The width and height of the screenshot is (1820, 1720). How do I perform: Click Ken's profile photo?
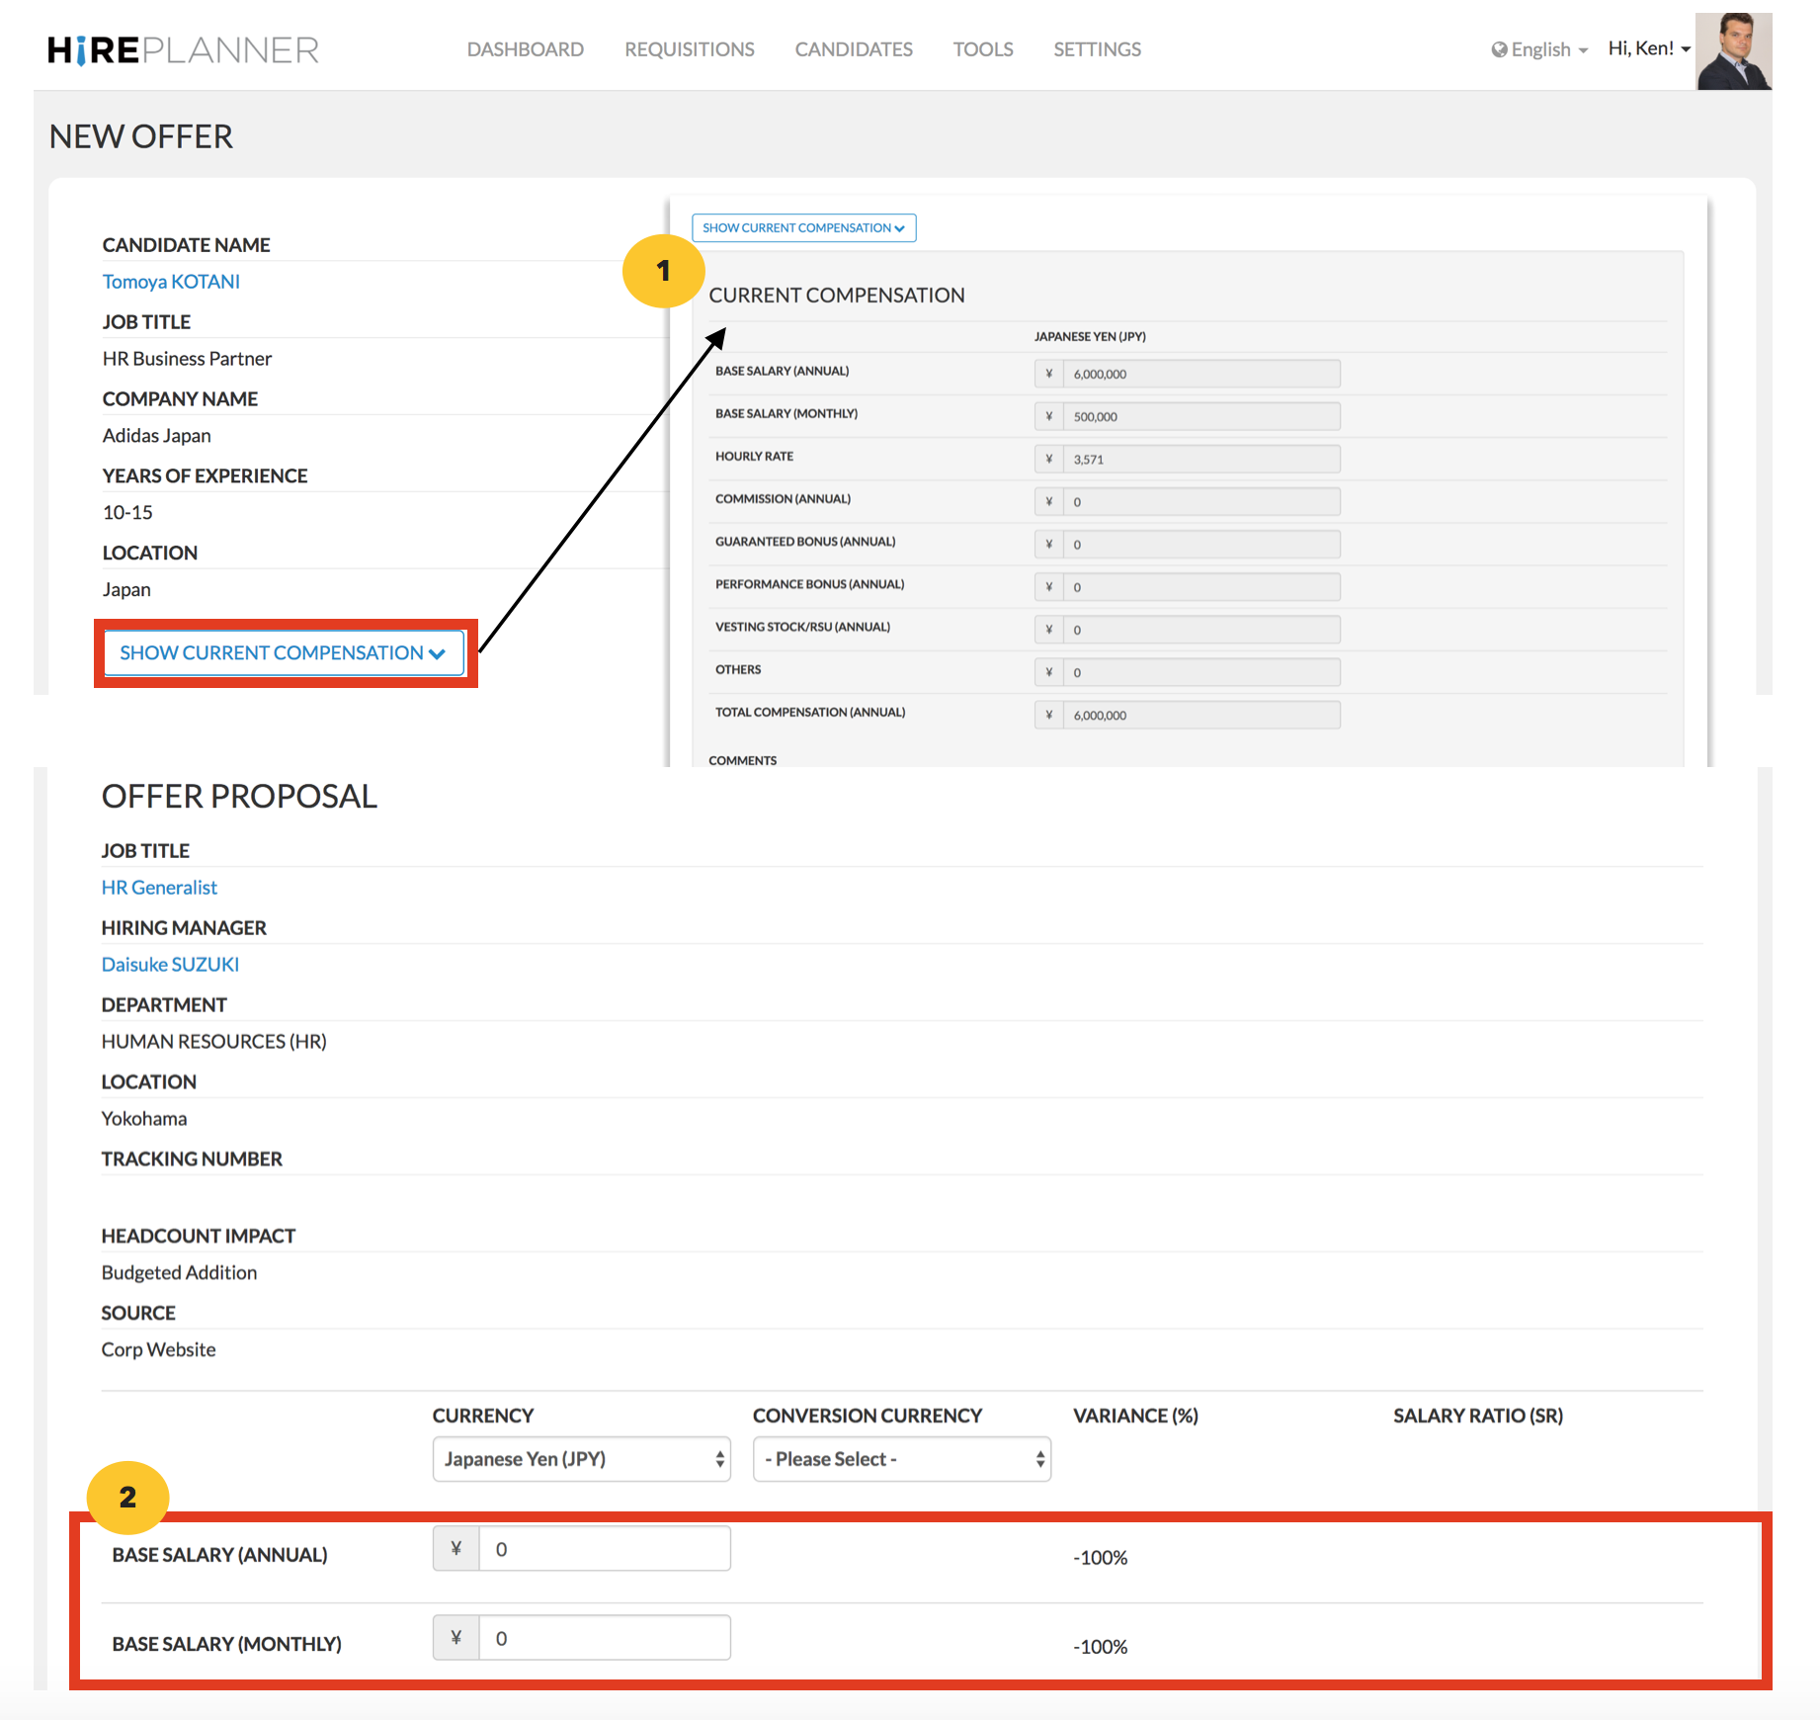1733,51
